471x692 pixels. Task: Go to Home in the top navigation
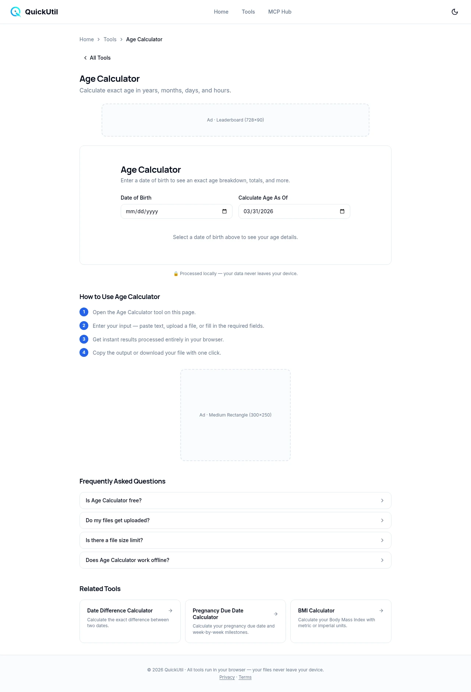[x=221, y=12]
